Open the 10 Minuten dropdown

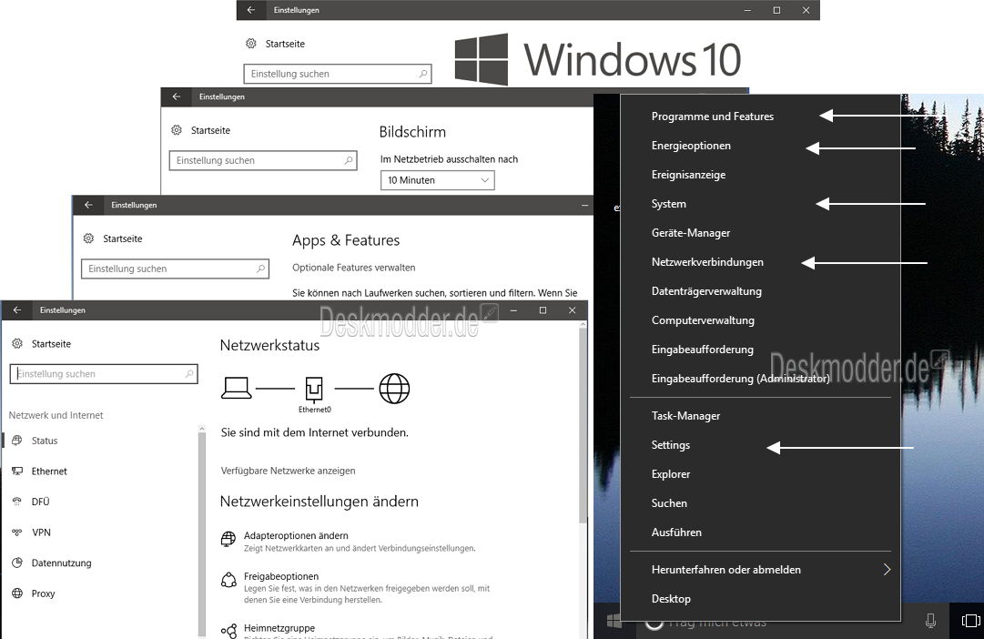tap(438, 180)
